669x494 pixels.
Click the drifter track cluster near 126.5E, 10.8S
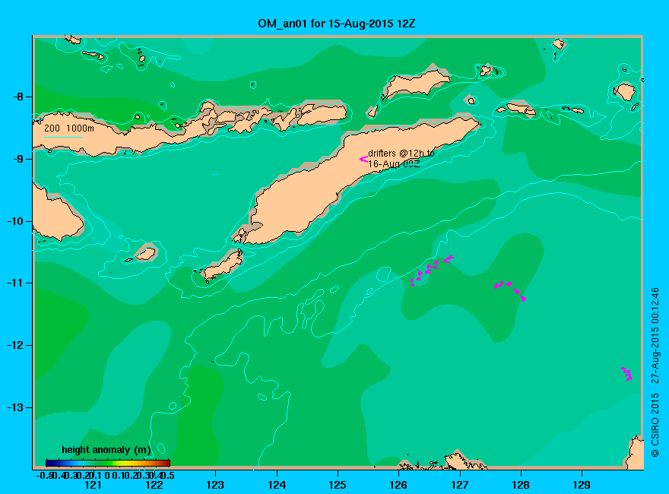point(431,270)
